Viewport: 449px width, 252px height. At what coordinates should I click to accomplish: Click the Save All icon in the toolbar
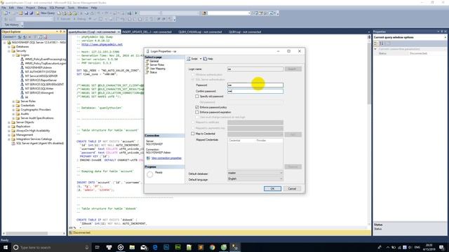coord(31,13)
